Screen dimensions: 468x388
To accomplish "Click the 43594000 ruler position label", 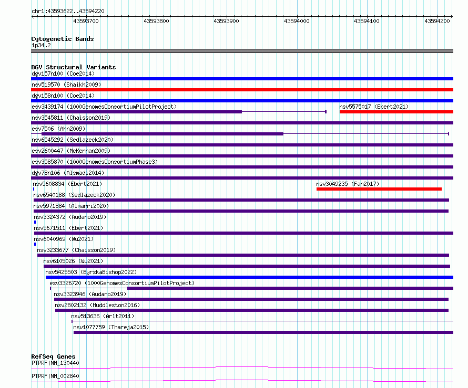I will pos(297,21).
